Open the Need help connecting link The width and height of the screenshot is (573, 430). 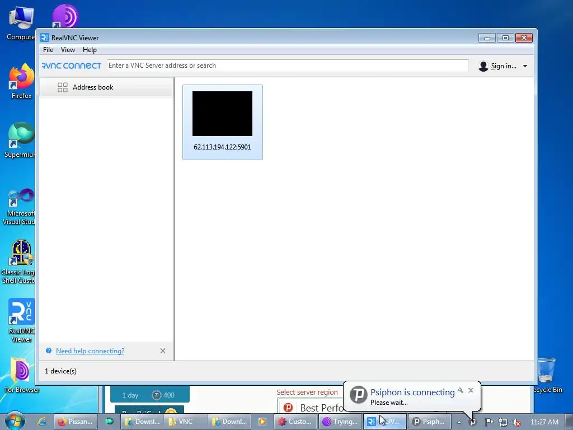point(90,351)
